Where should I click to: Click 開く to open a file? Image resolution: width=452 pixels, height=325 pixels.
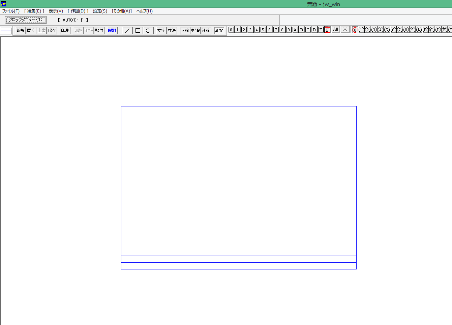(31, 30)
